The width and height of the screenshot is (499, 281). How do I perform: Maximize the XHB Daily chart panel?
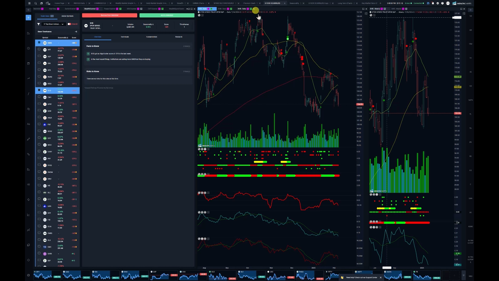[x=363, y=9]
